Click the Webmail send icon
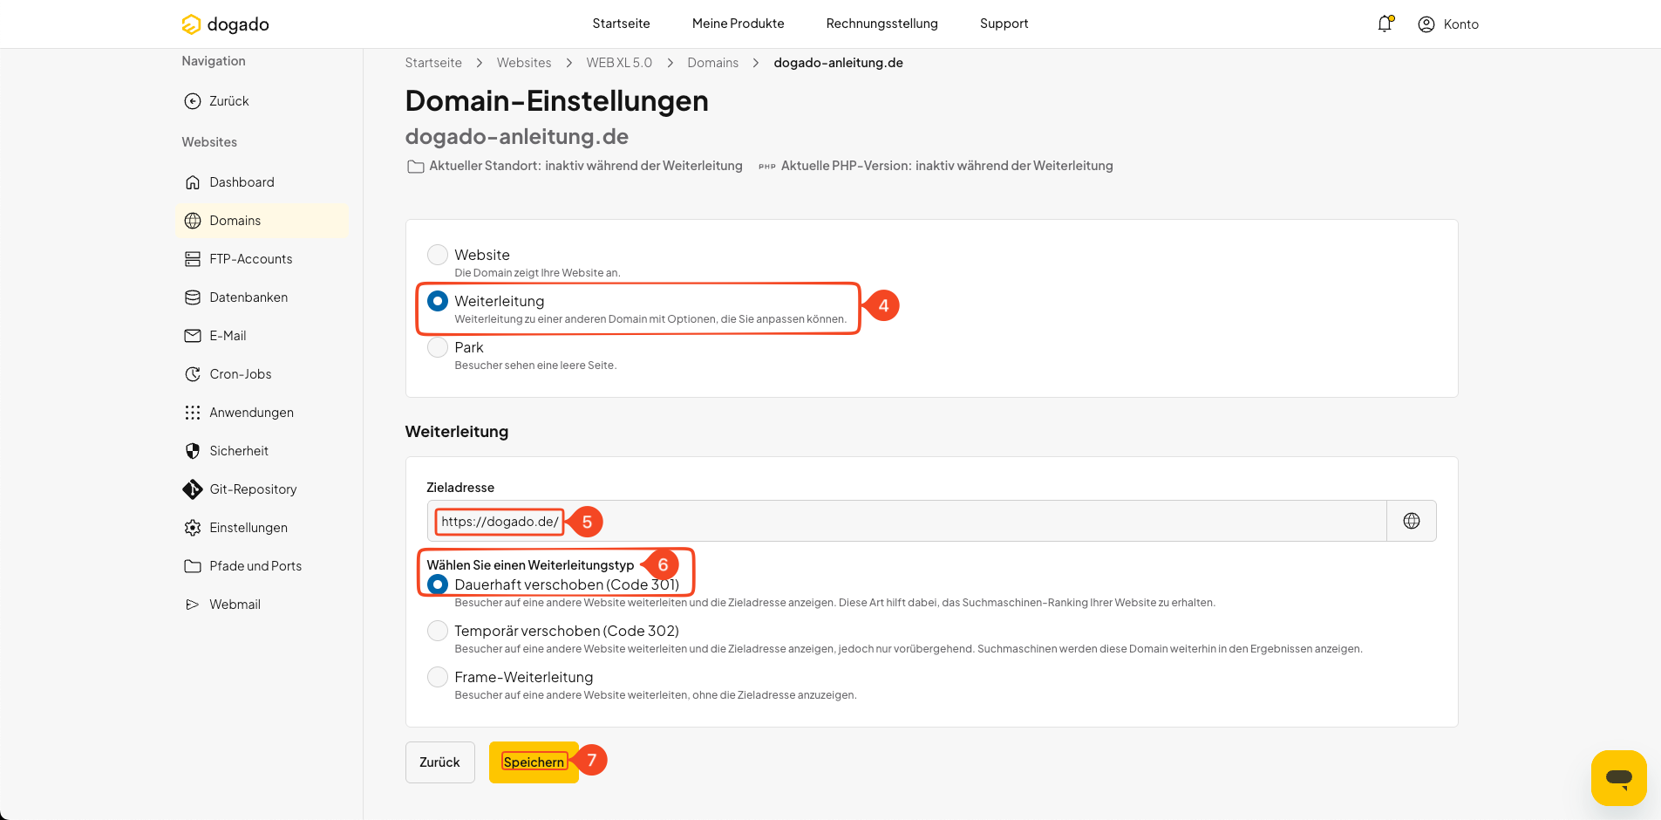The width and height of the screenshot is (1661, 820). coord(193,605)
